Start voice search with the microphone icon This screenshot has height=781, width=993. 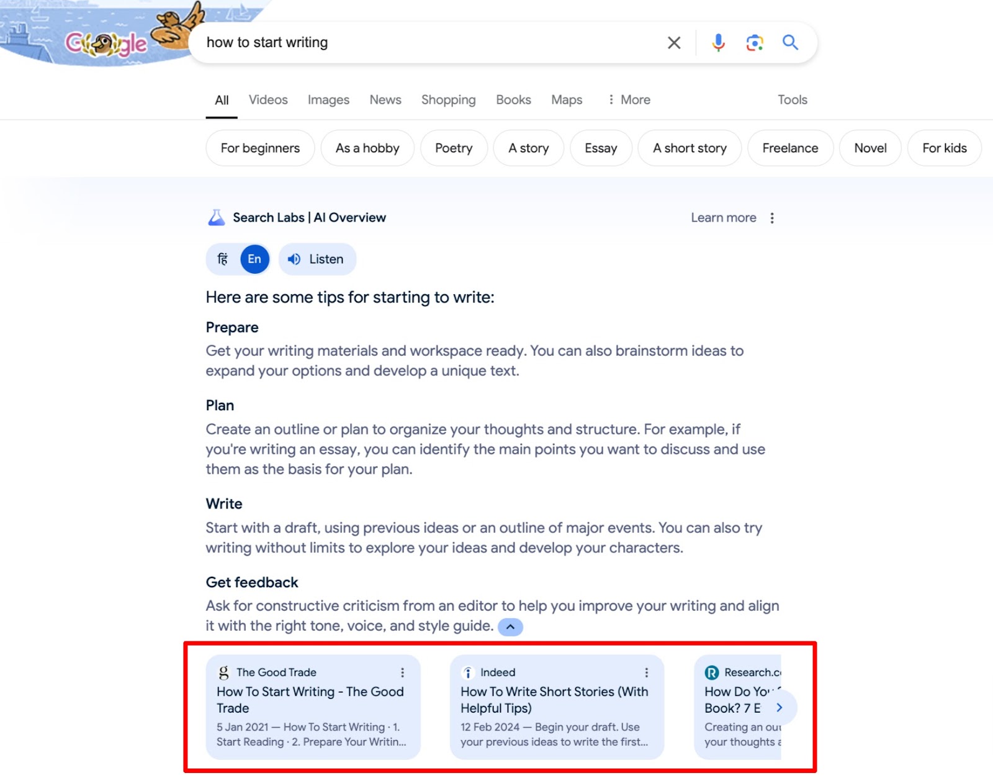[x=718, y=43]
